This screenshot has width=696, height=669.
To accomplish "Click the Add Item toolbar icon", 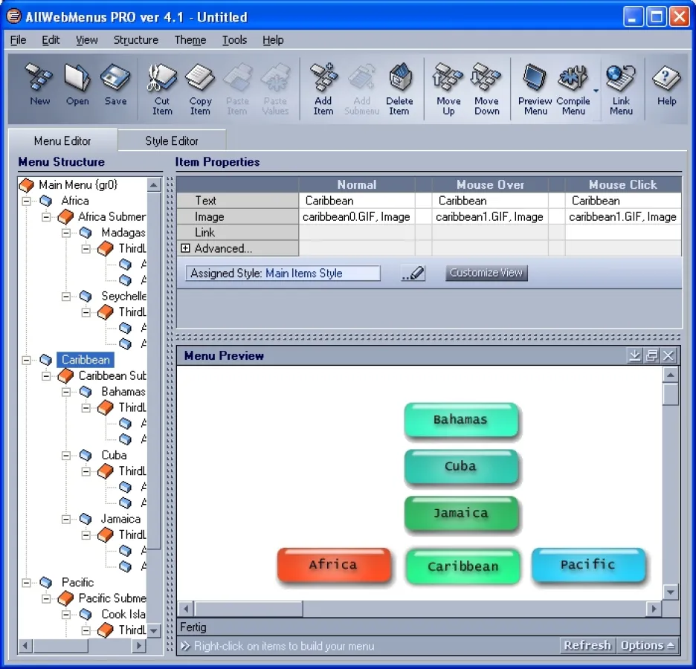I will tap(323, 89).
